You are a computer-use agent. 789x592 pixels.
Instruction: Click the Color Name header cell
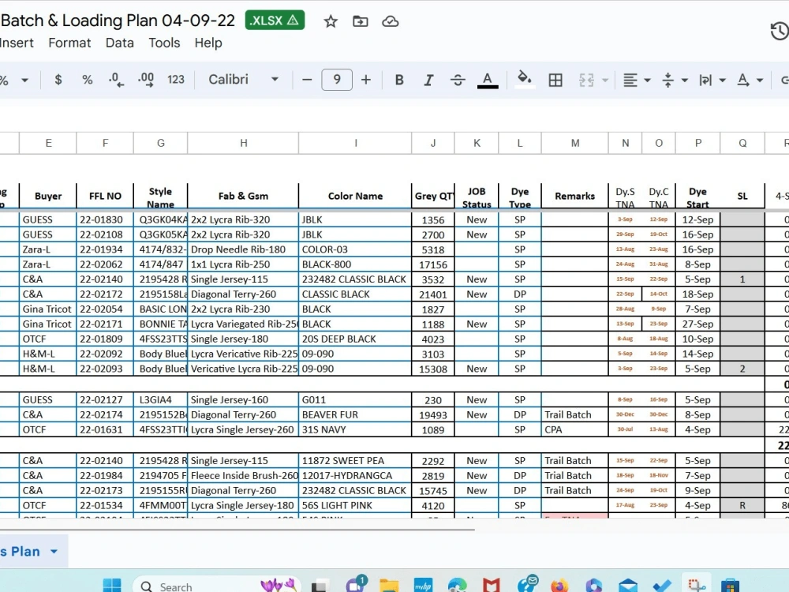355,196
